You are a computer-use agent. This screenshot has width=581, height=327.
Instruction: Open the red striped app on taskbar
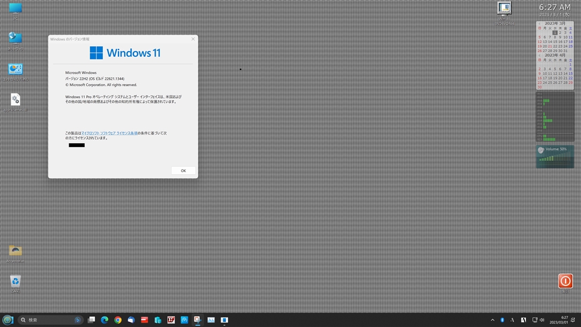(x=145, y=320)
